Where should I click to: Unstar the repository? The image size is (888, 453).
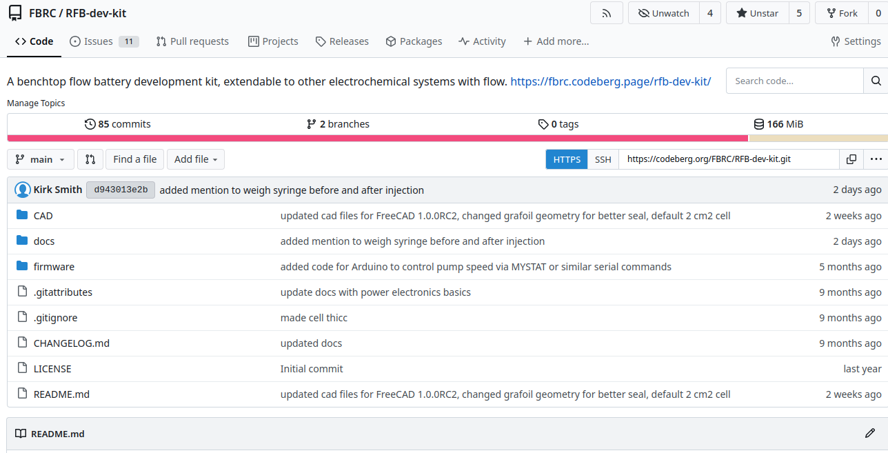click(x=757, y=13)
